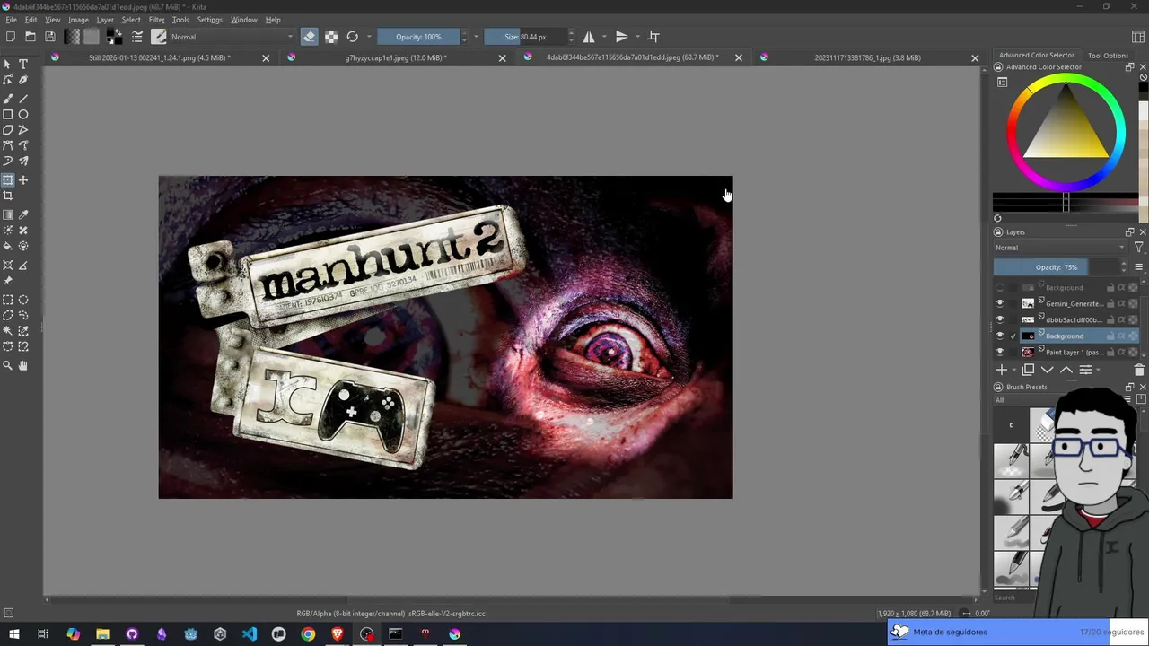
Task: Open the Layer menu
Action: coord(105,20)
